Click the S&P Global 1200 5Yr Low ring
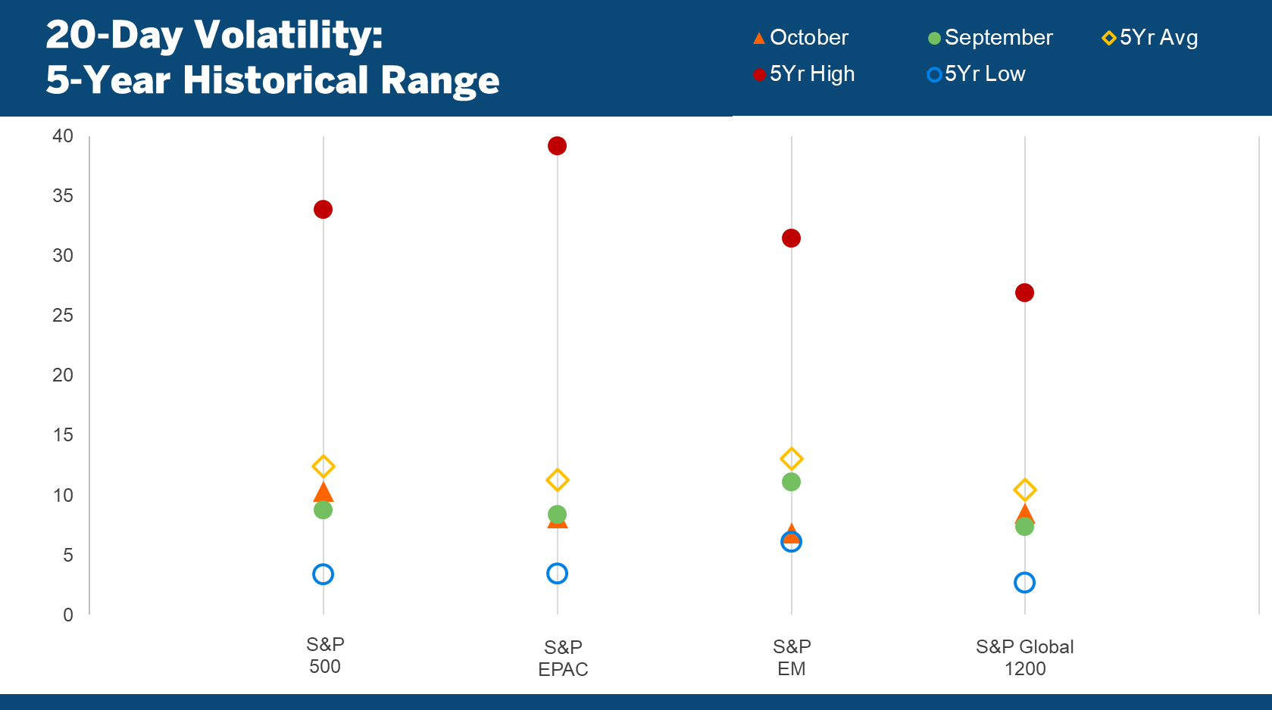This screenshot has width=1272, height=710. click(x=1024, y=583)
